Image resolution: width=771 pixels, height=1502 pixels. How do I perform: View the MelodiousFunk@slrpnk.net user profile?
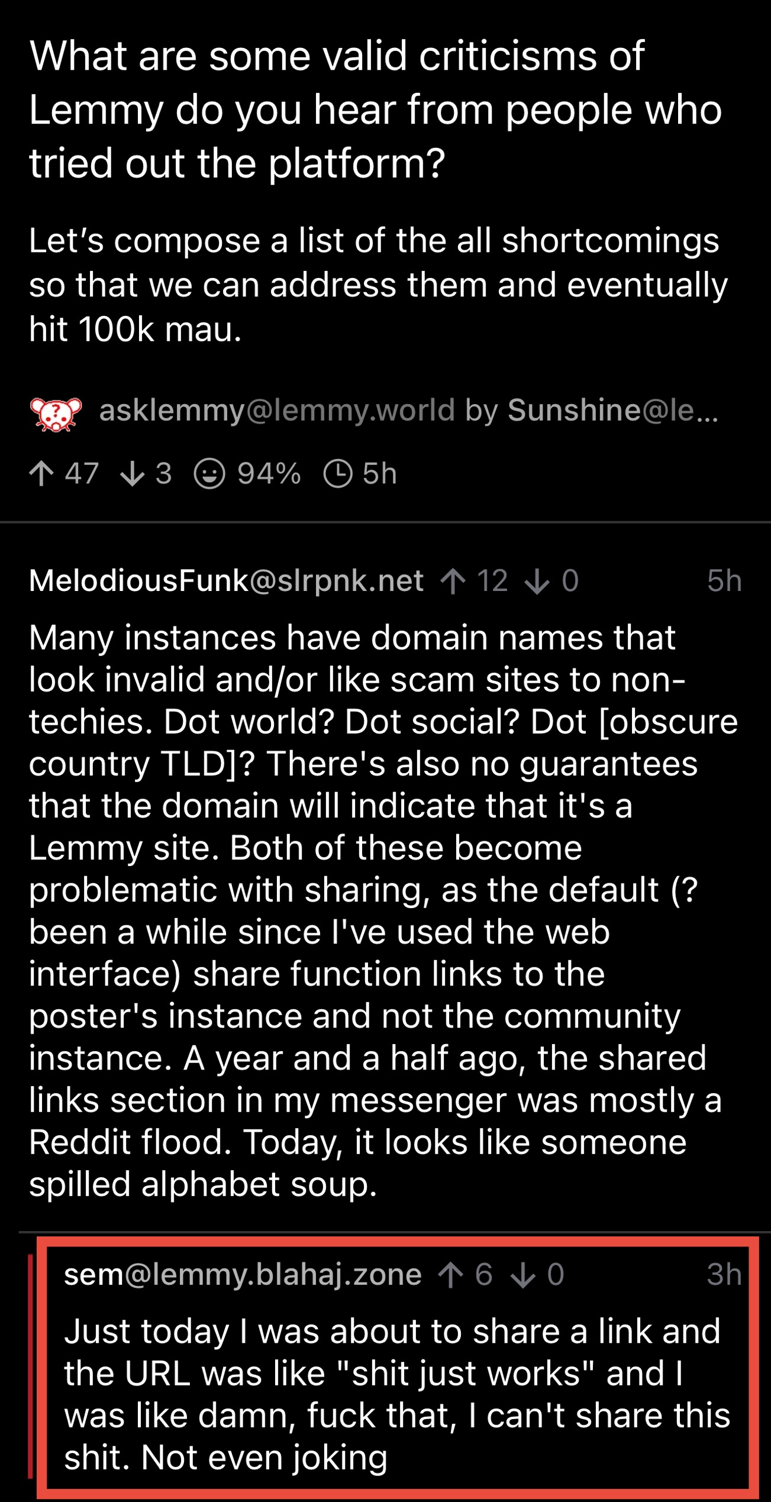(x=226, y=581)
